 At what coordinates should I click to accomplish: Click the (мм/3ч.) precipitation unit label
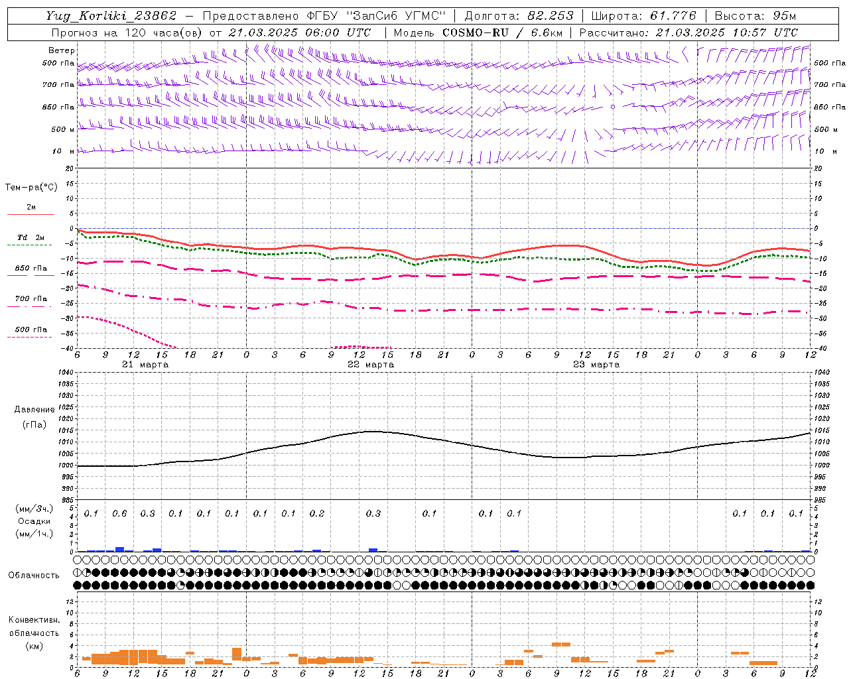tap(34, 509)
